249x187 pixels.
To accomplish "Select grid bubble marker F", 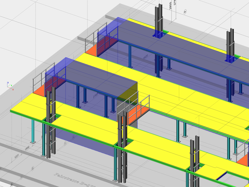I will click(x=65, y=143).
